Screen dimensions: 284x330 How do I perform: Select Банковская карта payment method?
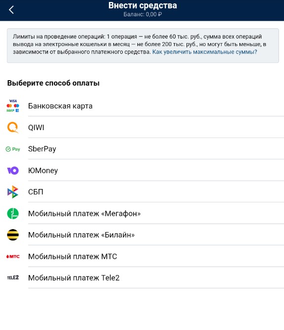[142, 106]
